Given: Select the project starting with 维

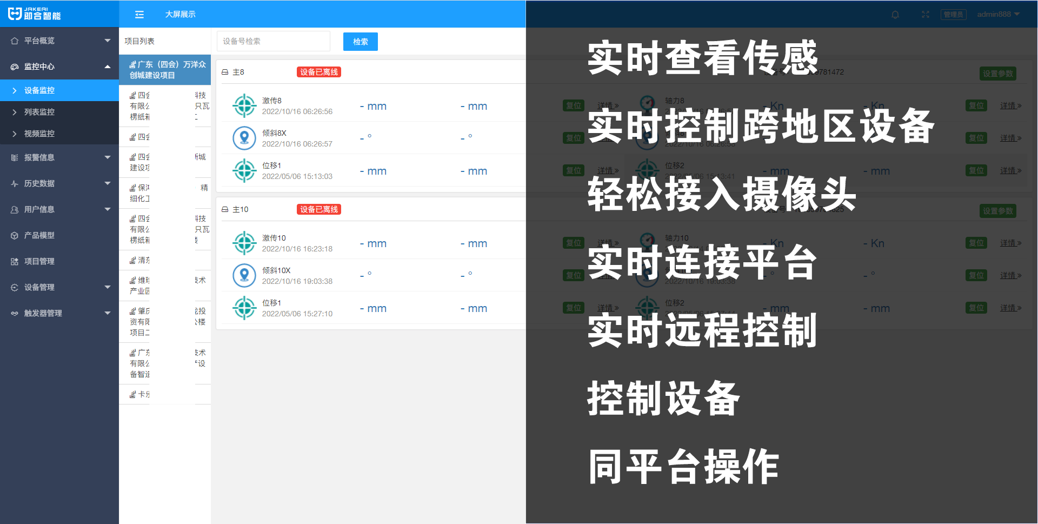Looking at the screenshot, I should point(165,286).
